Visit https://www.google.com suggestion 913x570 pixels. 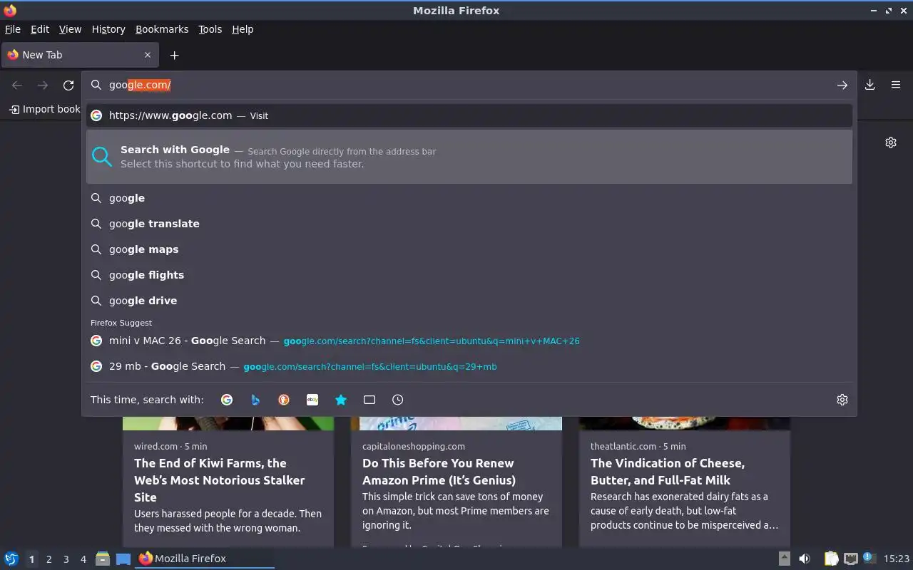(x=469, y=115)
